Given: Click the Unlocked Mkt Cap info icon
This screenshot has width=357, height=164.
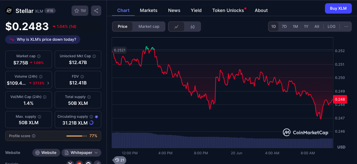Looking at the screenshot, I should click(94, 56).
